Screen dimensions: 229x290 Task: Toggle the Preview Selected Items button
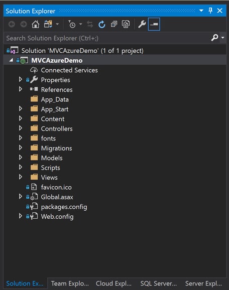pyautogui.click(x=154, y=24)
